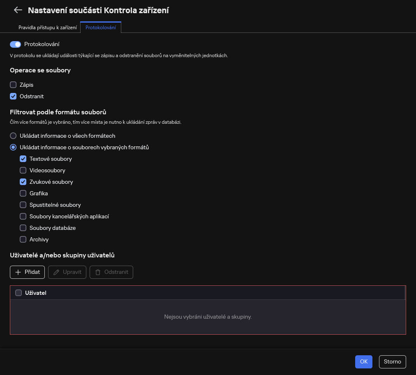Uncheck Textové soubory
Image resolution: width=416 pixels, height=375 pixels.
pos(23,159)
